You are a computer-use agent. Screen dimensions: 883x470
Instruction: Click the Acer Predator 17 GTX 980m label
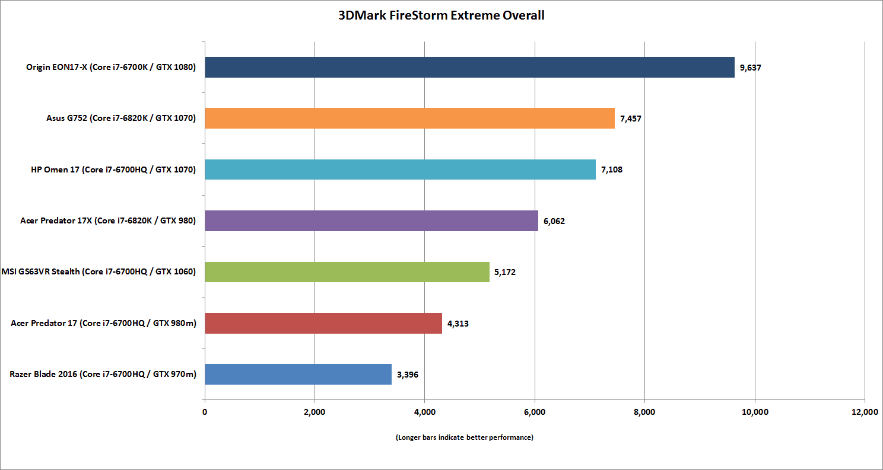104,323
